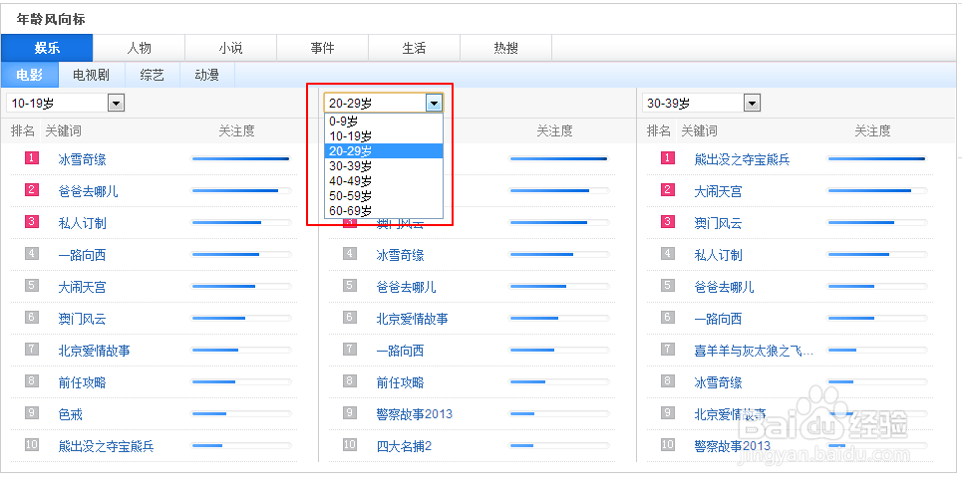Open 冰雪奇缘 in the 10-19岁 list
Viewport: 962px width, 488px height.
point(82,159)
